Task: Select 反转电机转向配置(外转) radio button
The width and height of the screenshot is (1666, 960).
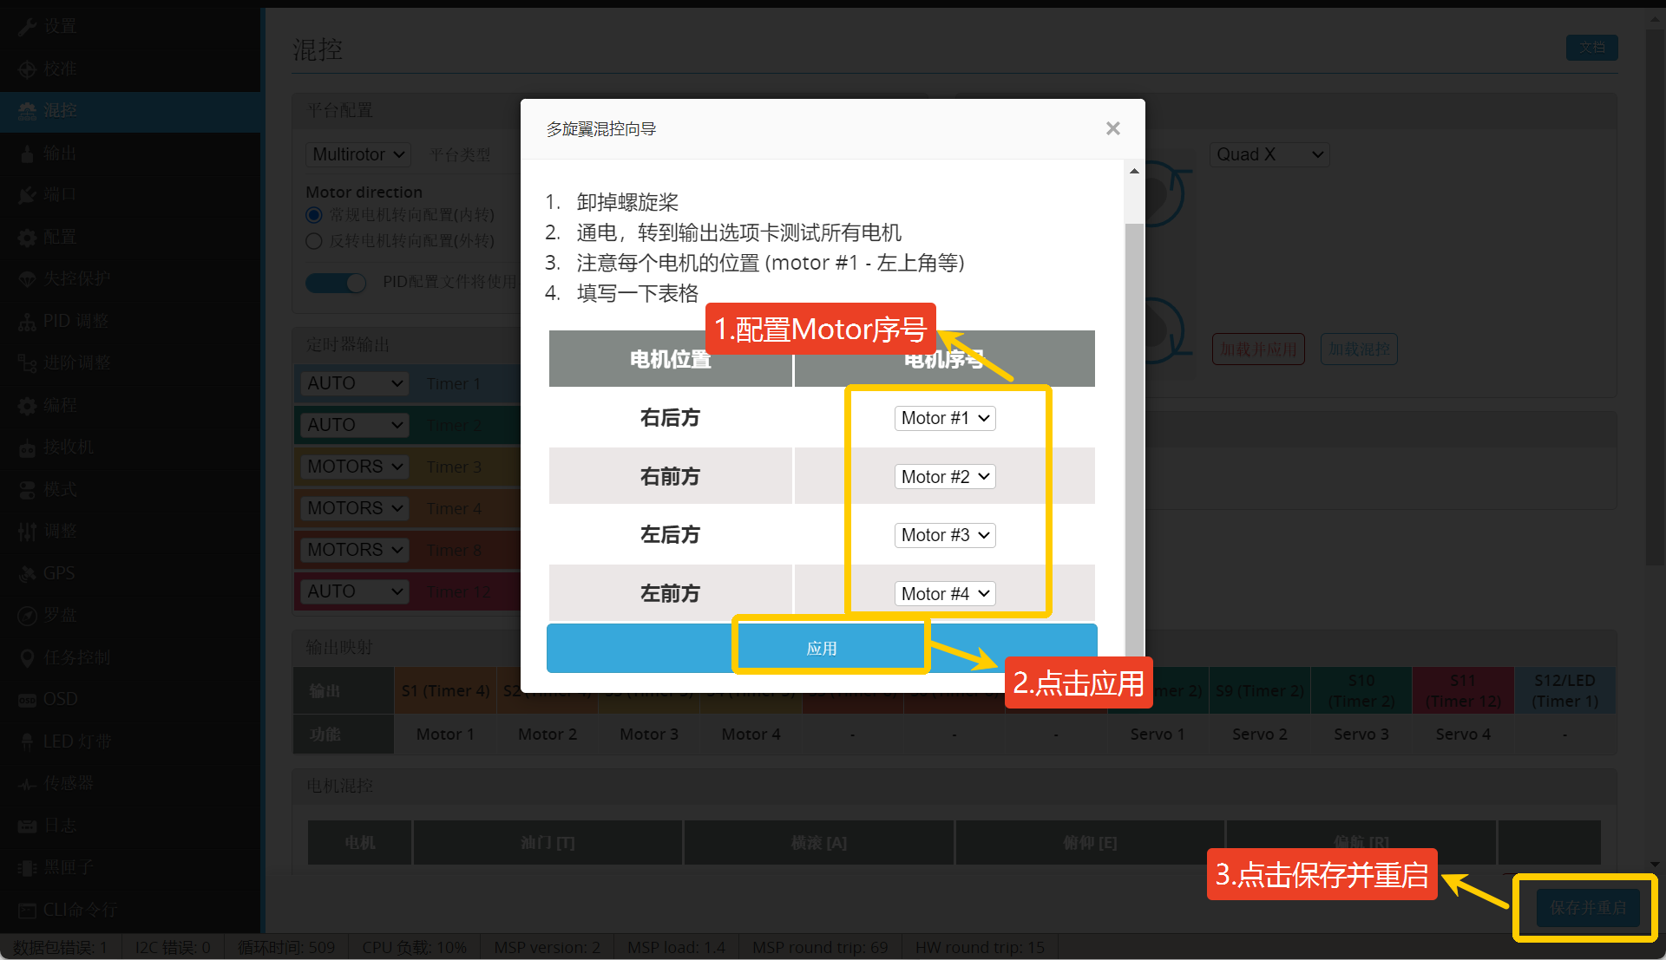Action: pyautogui.click(x=314, y=241)
